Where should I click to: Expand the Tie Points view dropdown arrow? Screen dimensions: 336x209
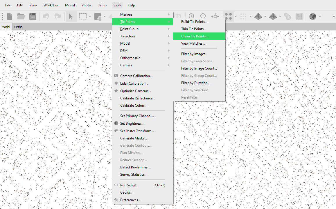pos(236,17)
